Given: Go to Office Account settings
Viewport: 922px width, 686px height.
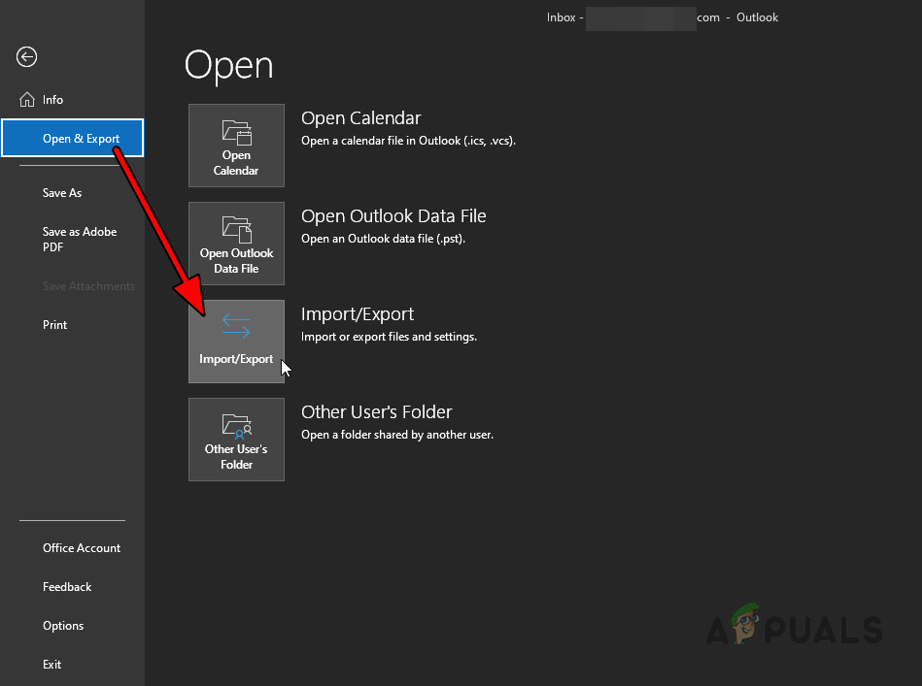Looking at the screenshot, I should 81,547.
